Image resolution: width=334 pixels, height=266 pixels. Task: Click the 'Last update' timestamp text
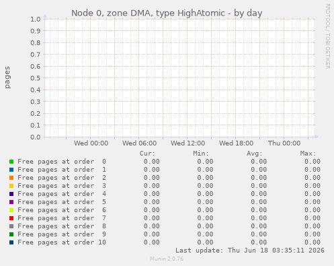(250, 251)
